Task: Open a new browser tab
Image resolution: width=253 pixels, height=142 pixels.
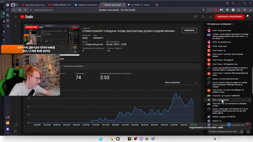Action: click(x=157, y=5)
